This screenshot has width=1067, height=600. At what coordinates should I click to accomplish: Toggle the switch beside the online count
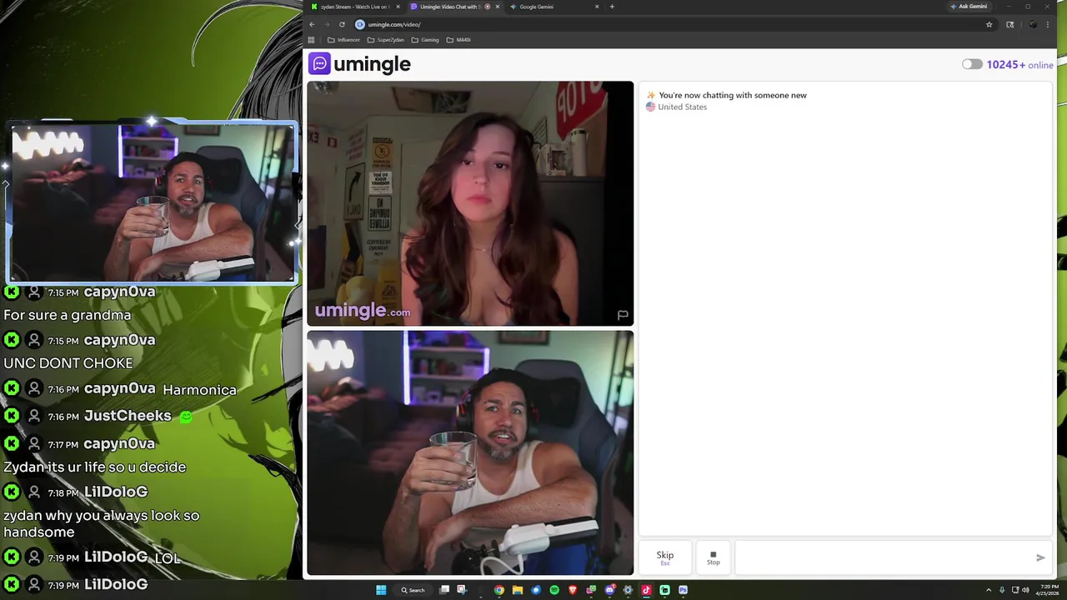point(972,64)
